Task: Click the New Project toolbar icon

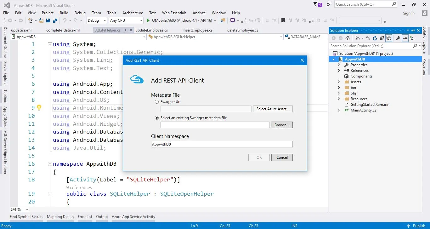Action: (x=31, y=20)
